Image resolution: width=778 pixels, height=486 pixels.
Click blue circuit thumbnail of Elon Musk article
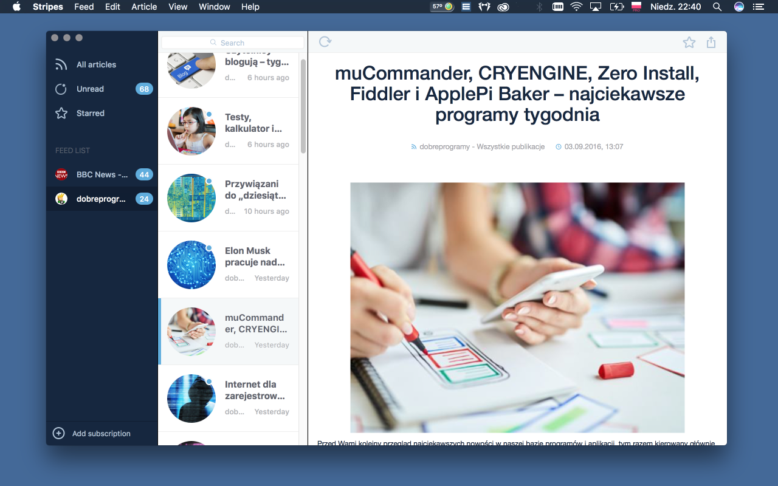point(191,265)
